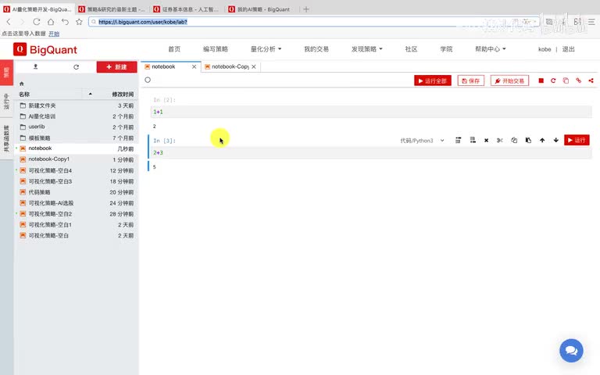Click into the code cell containing 2+3

[x=371, y=152]
